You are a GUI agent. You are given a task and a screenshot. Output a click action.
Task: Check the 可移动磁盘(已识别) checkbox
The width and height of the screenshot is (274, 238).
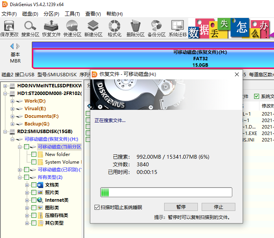26,170
